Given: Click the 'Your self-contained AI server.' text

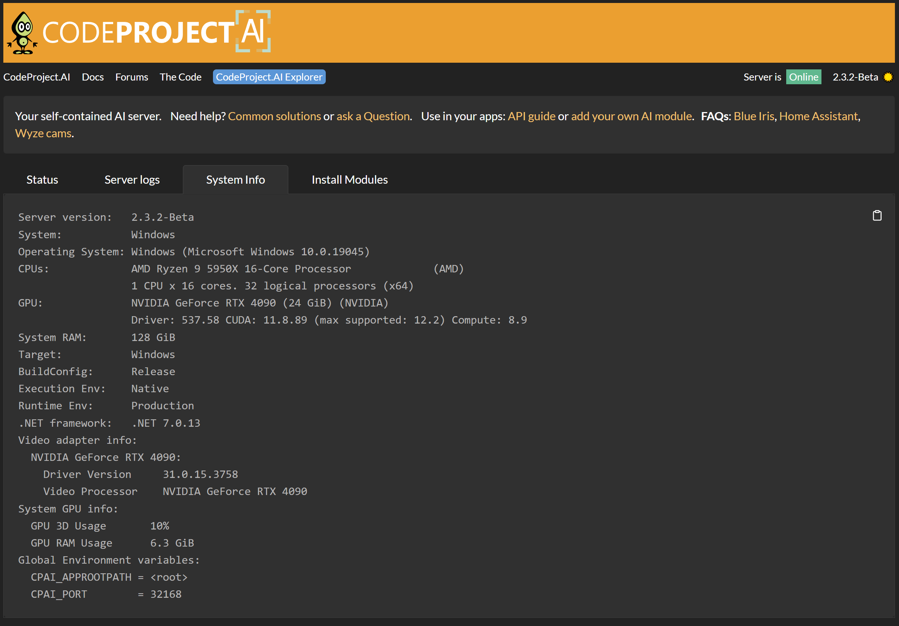Looking at the screenshot, I should point(88,116).
